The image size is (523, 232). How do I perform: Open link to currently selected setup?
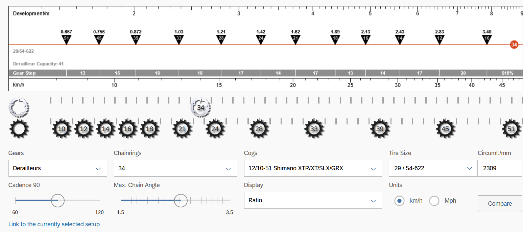[x=54, y=224]
